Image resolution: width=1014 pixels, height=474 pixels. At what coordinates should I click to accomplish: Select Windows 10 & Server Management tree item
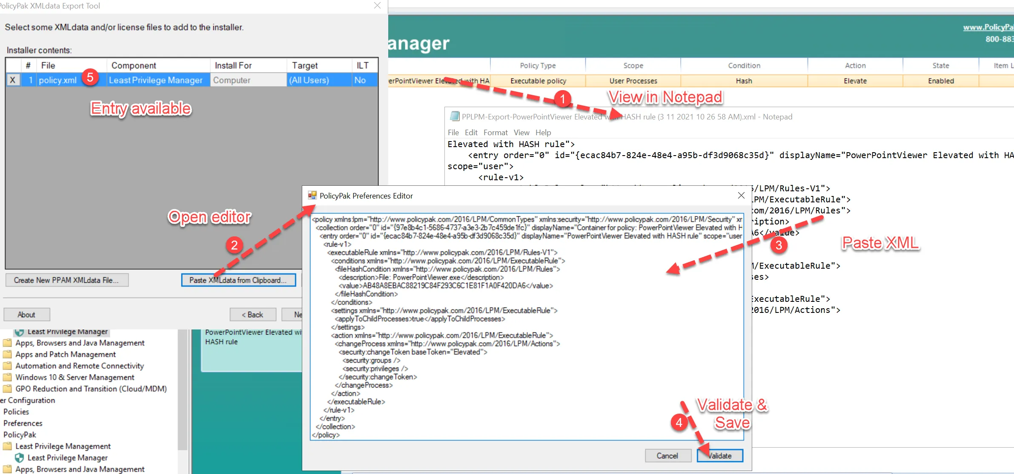pos(75,377)
